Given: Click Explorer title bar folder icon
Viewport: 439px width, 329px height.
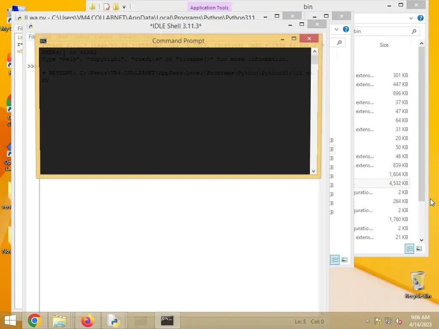Looking at the screenshot, I should [x=93, y=7].
